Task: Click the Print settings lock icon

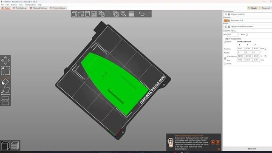Action: pyautogui.click(x=229, y=14)
